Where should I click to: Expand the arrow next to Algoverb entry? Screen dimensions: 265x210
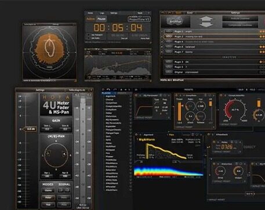pyautogui.click(x=130, y=96)
